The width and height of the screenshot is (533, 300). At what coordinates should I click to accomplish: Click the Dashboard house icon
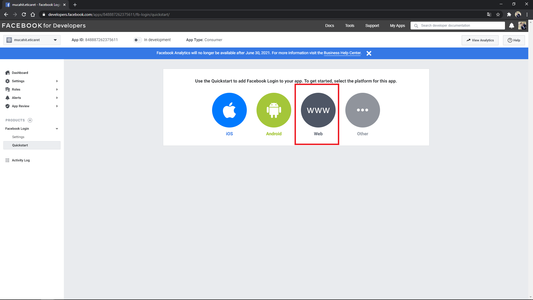[x=7, y=73]
